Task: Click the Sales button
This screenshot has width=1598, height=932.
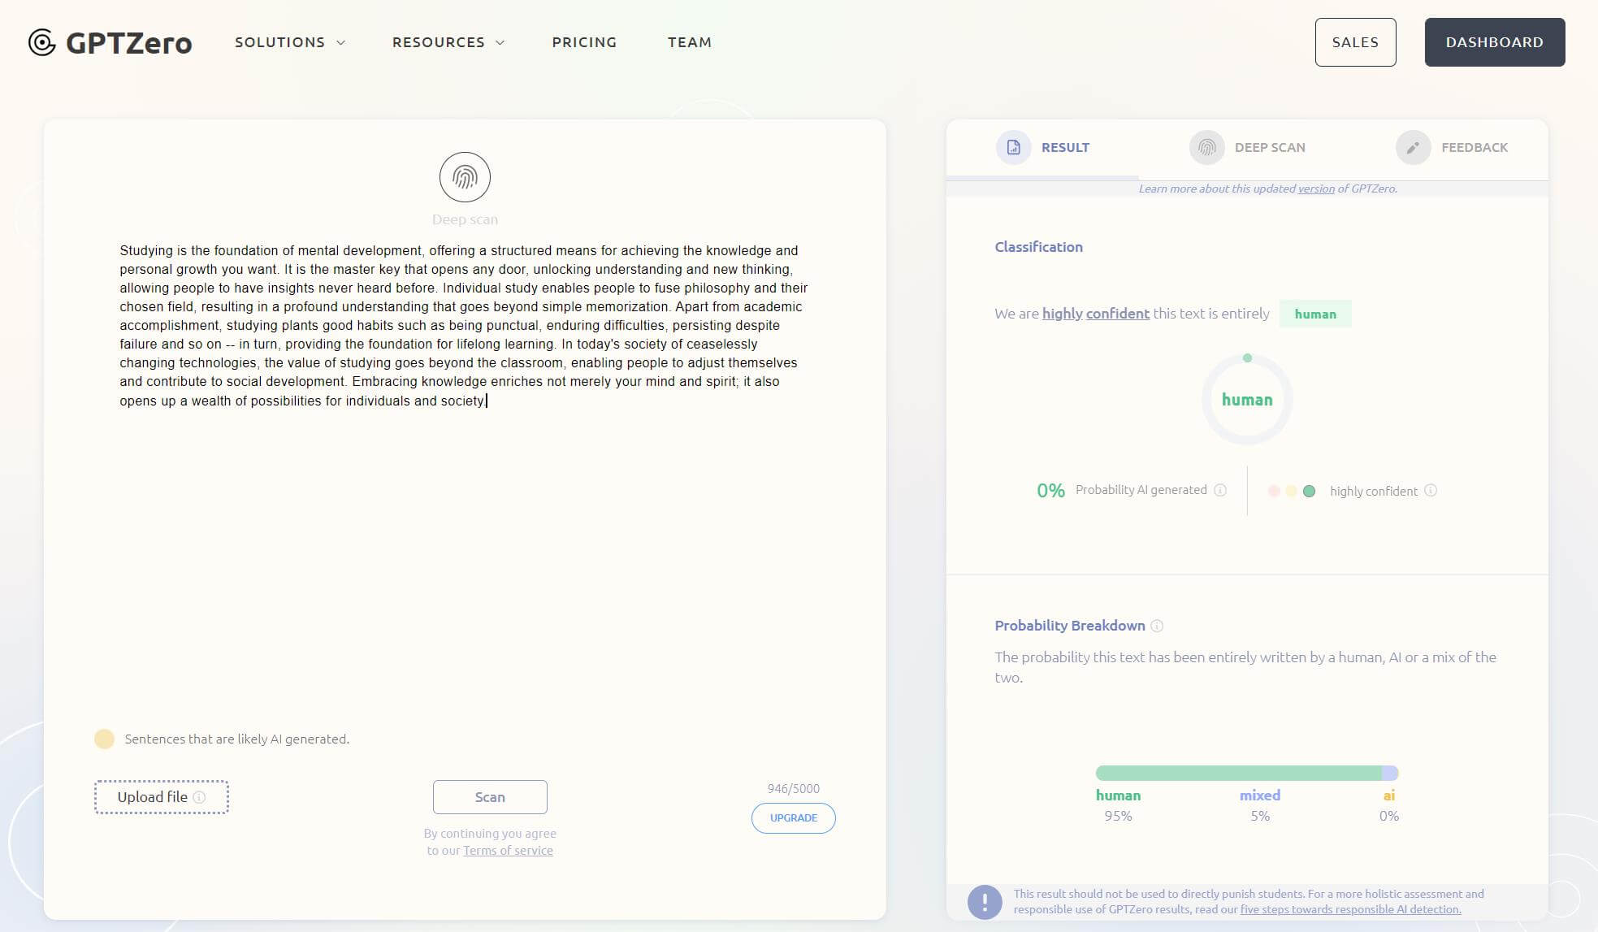Action: (1355, 42)
